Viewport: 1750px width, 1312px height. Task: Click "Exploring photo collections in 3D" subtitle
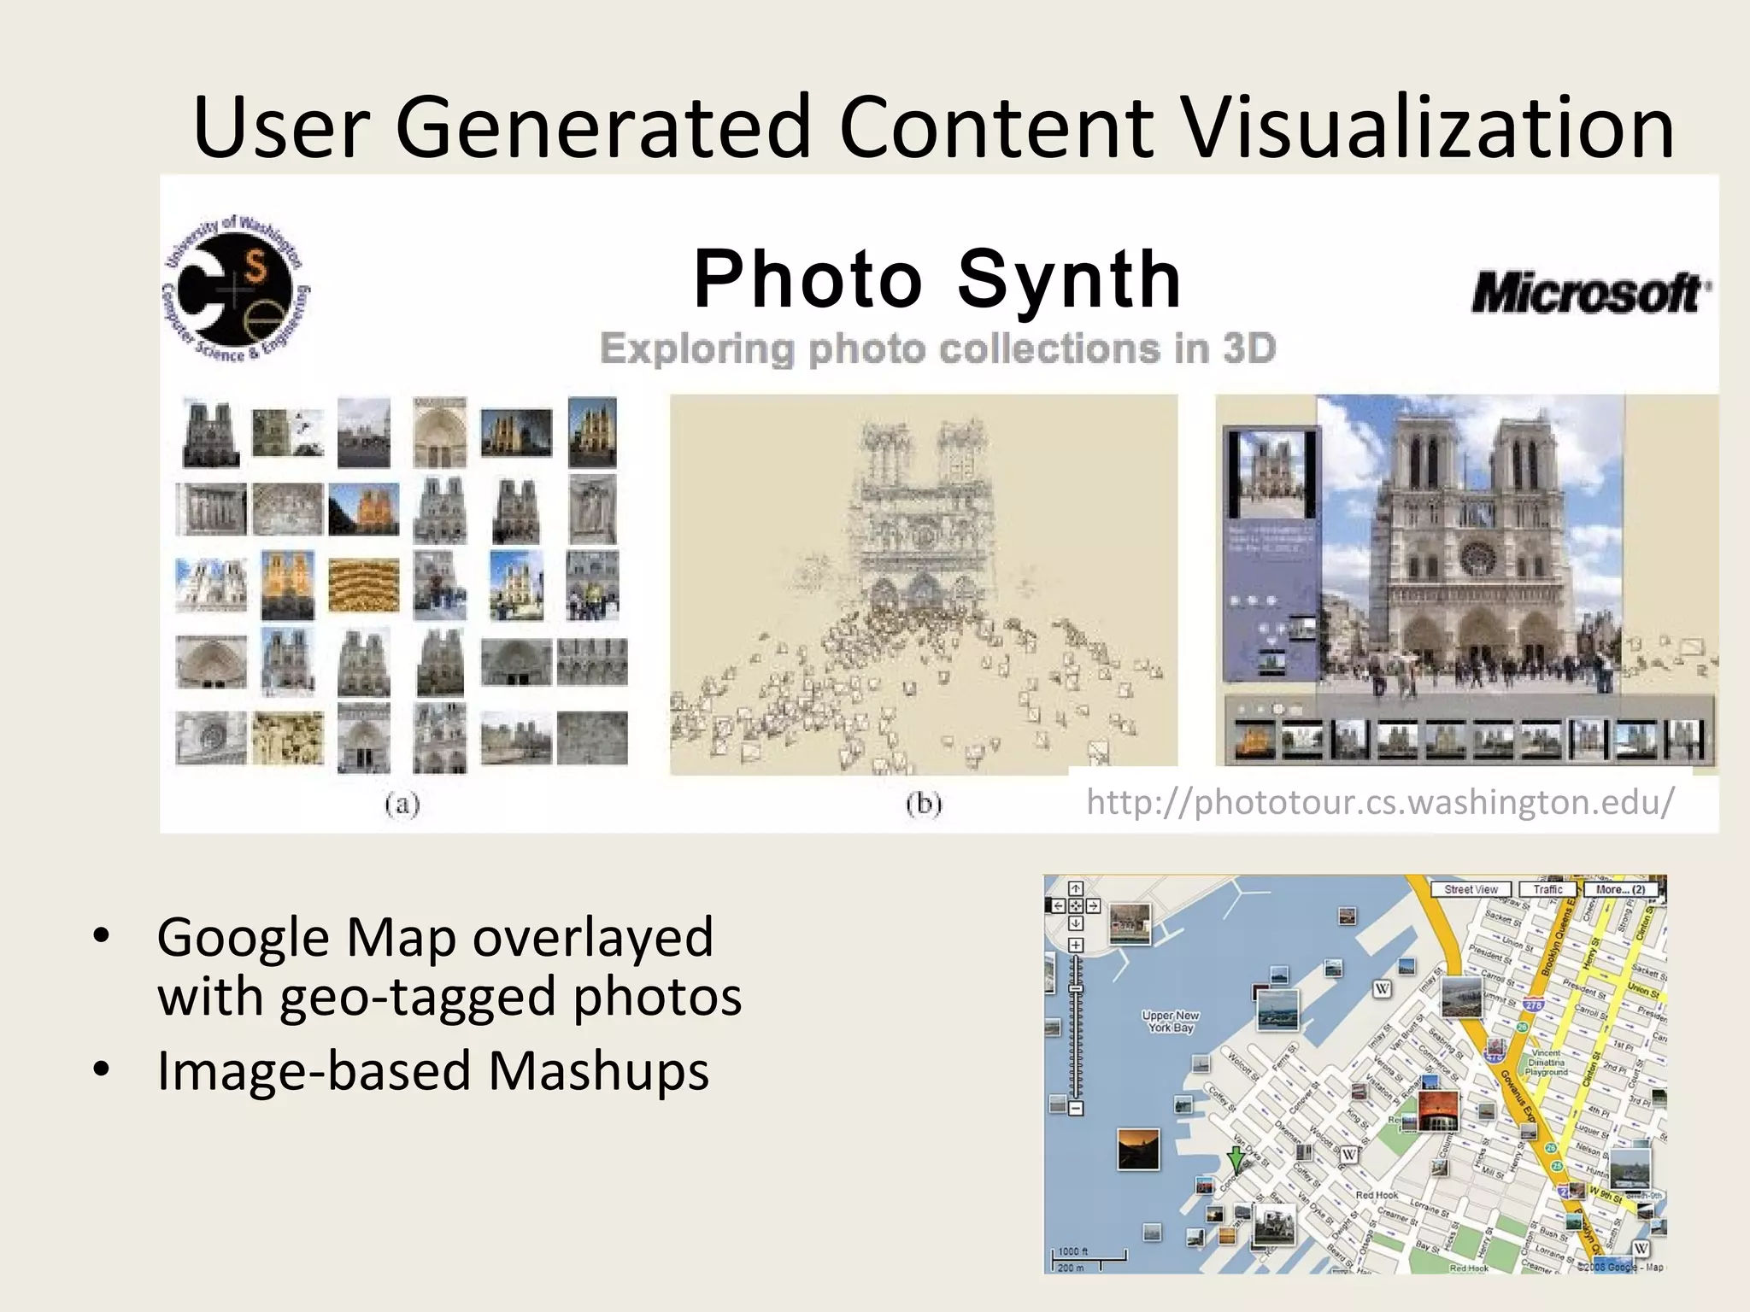point(937,348)
